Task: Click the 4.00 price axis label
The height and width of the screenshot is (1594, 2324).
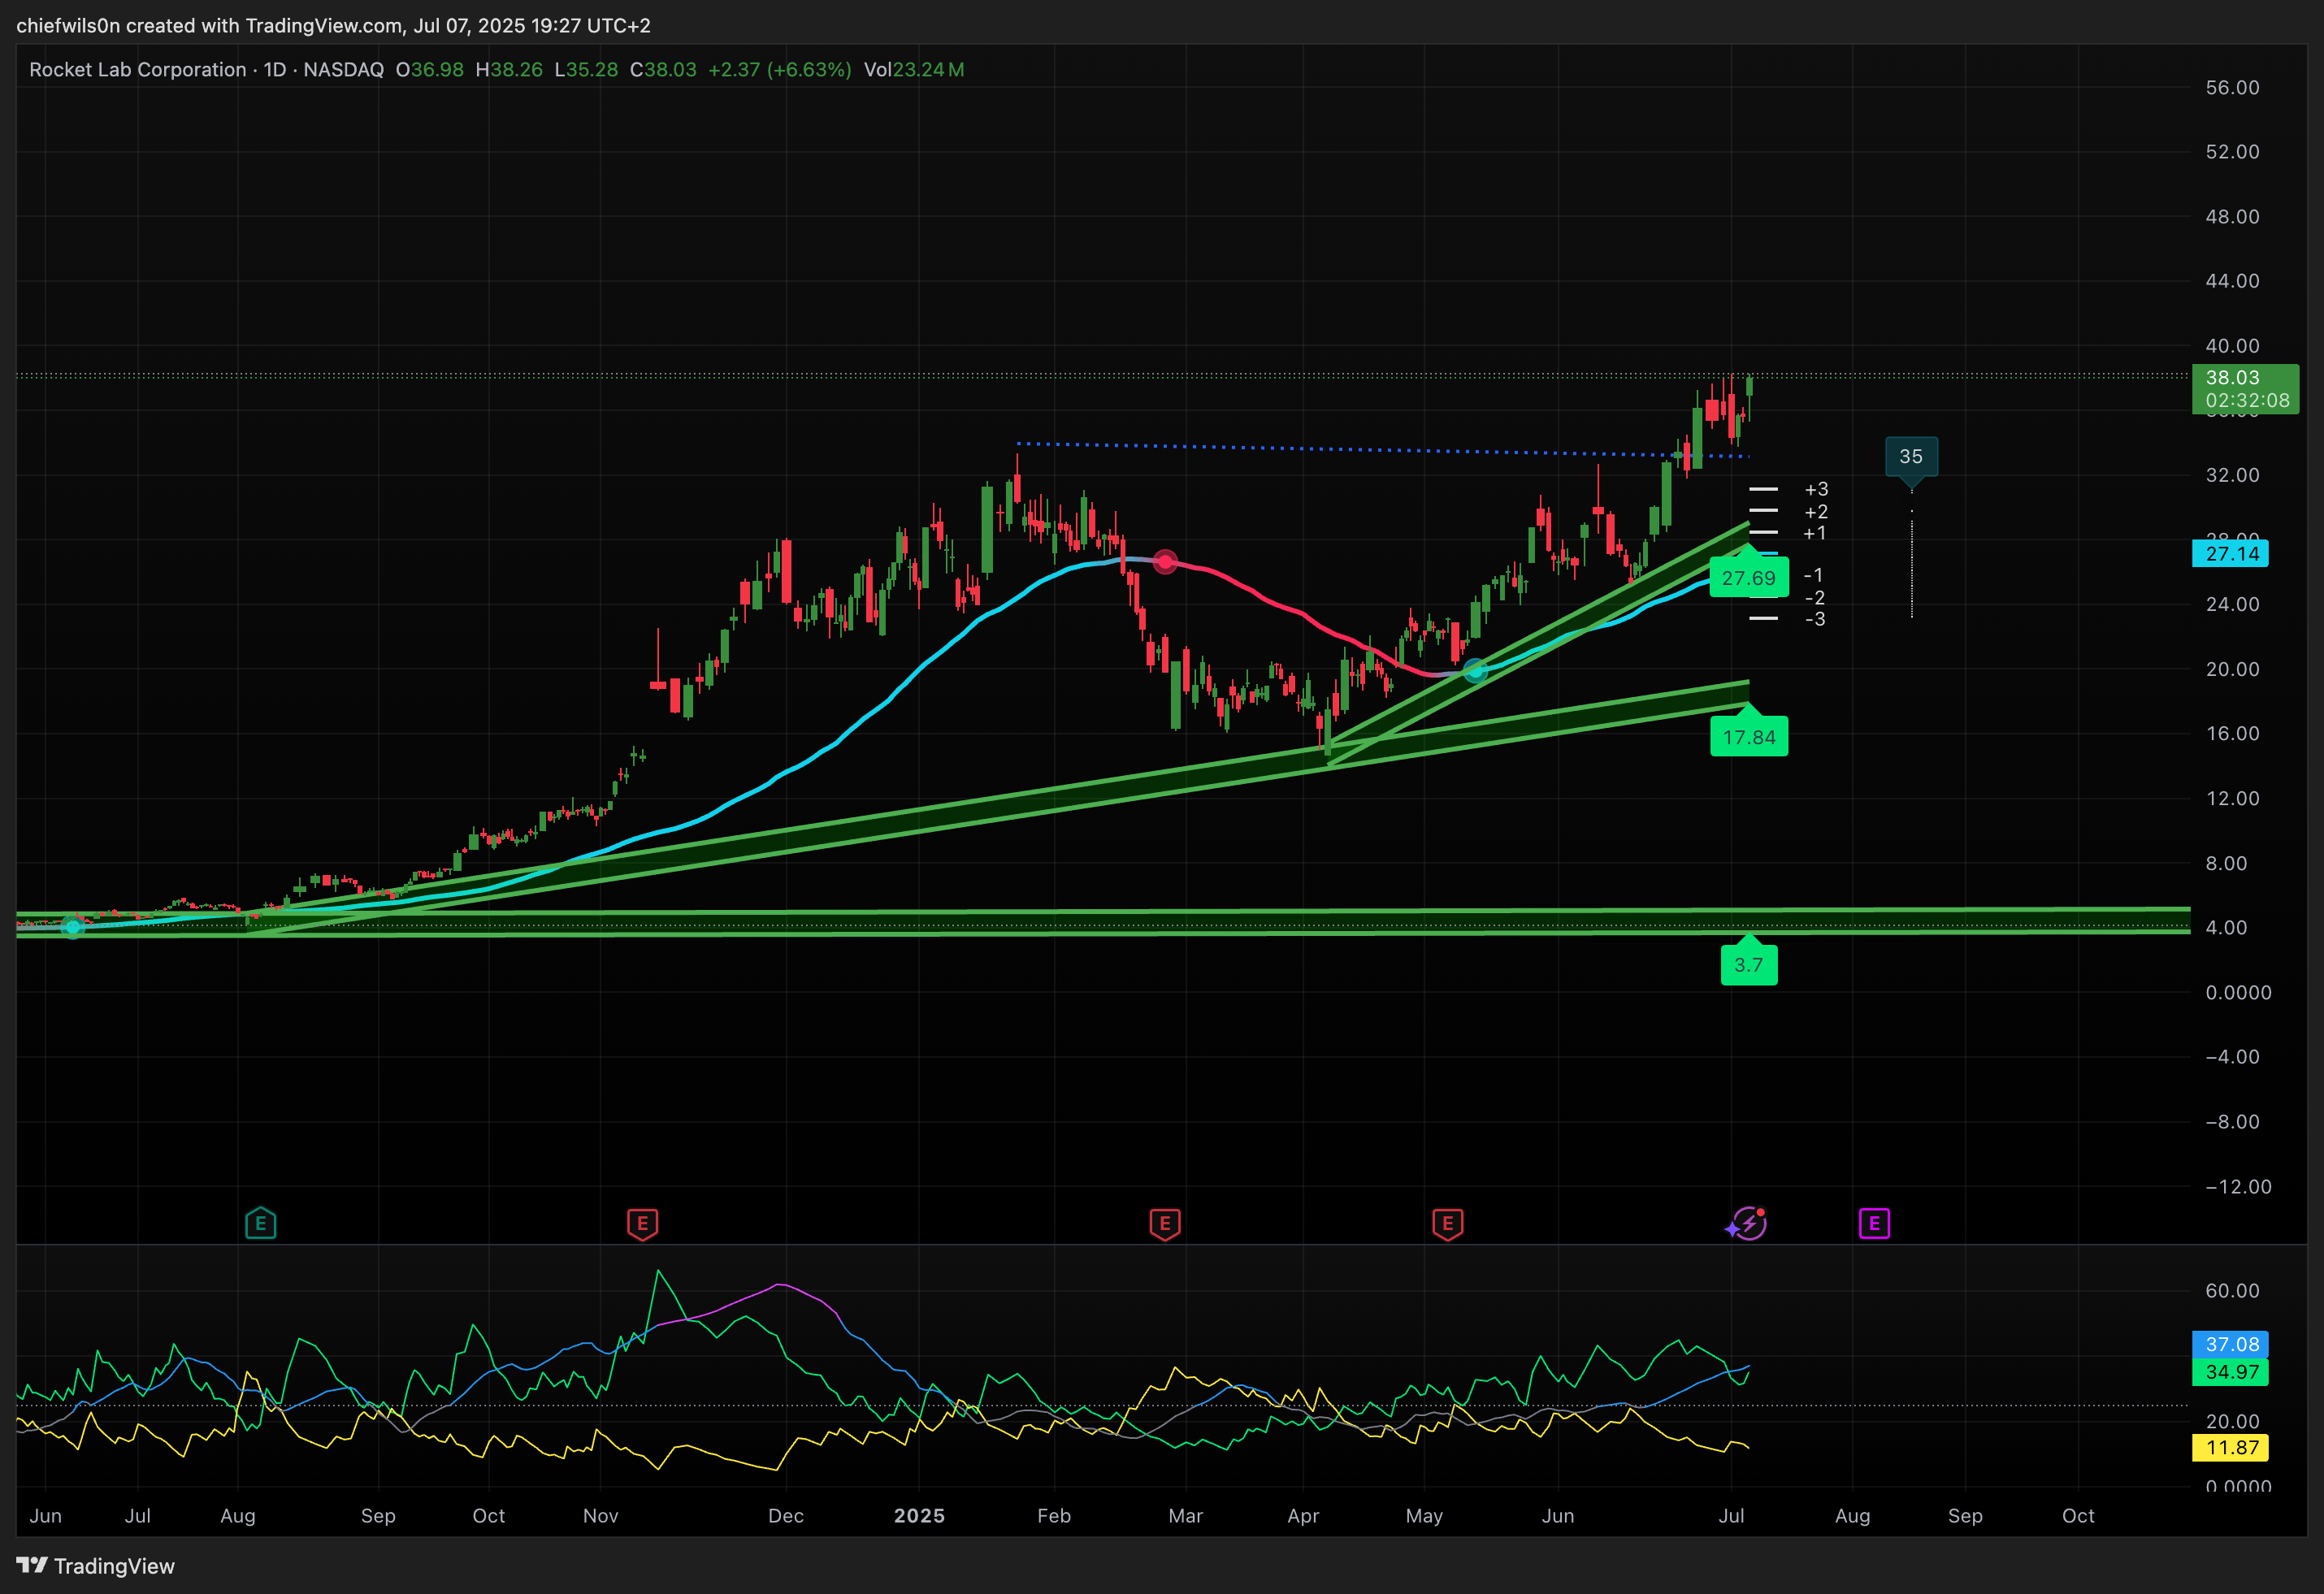Action: [x=2226, y=928]
